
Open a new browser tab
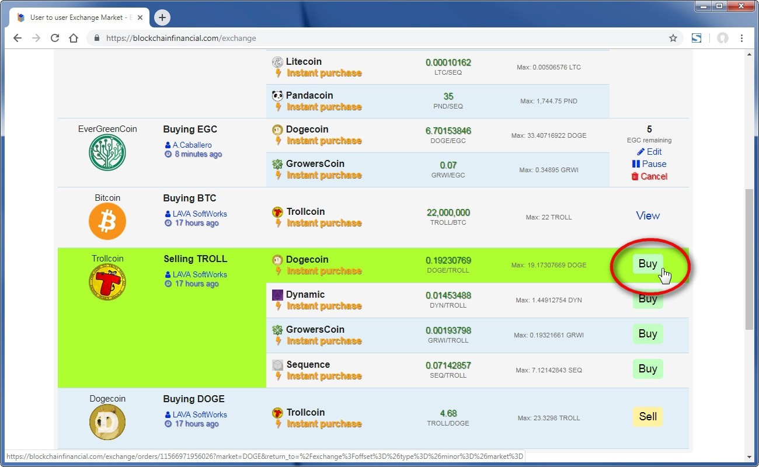pyautogui.click(x=162, y=18)
